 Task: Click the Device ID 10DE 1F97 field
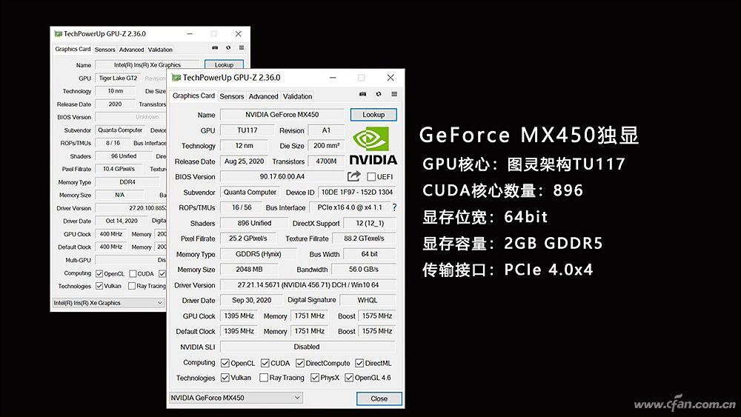point(357,193)
